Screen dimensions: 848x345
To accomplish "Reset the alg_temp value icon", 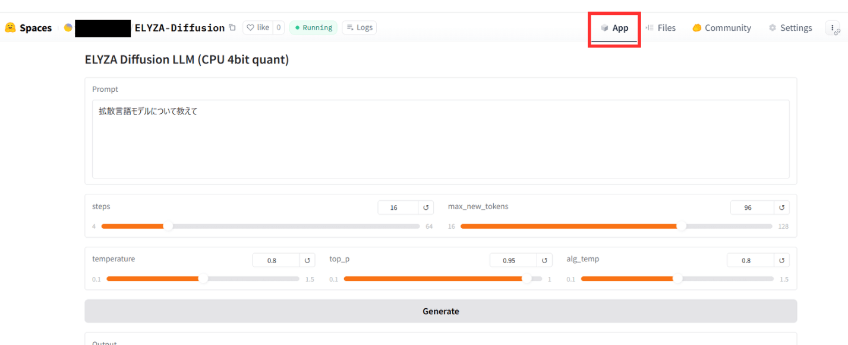I will click(x=781, y=260).
